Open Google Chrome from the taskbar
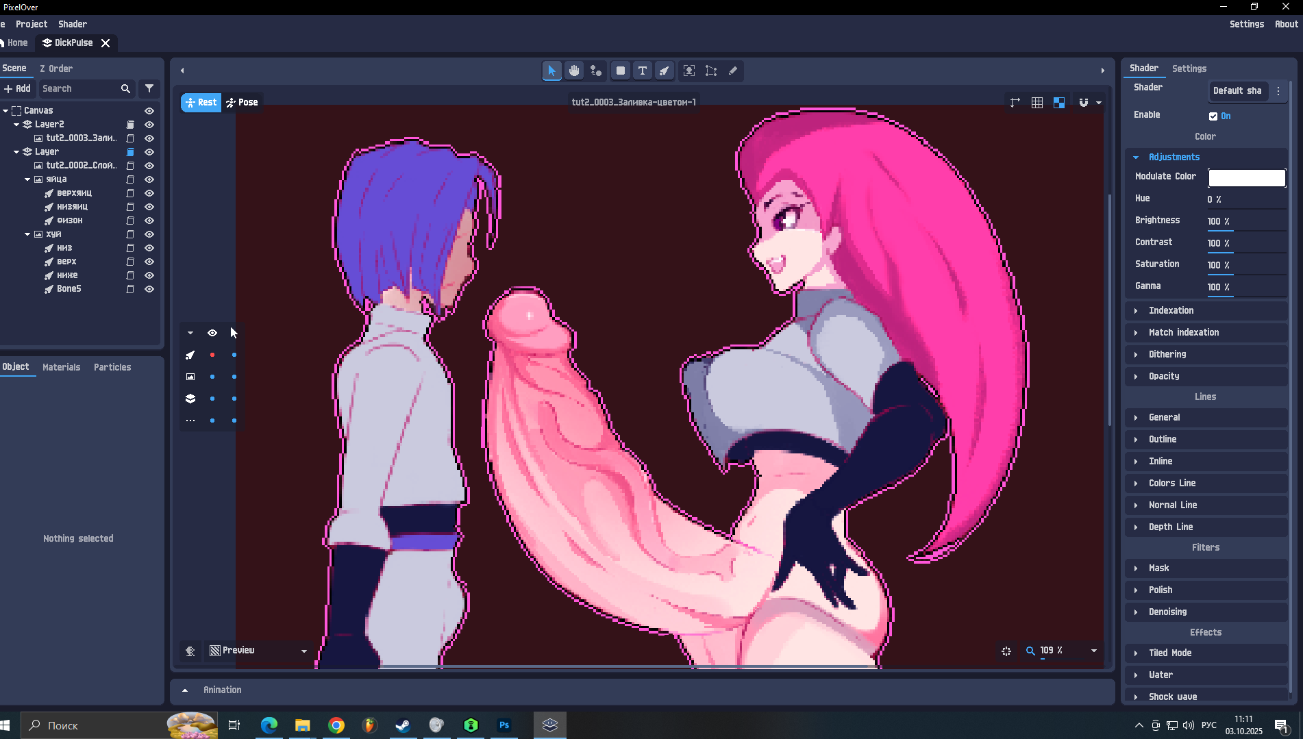 pos(336,725)
